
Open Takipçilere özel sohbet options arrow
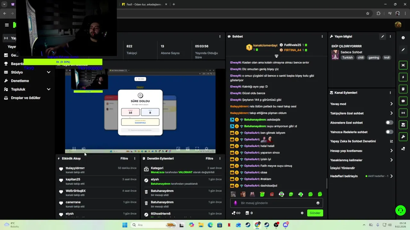pyautogui.click(x=391, y=113)
